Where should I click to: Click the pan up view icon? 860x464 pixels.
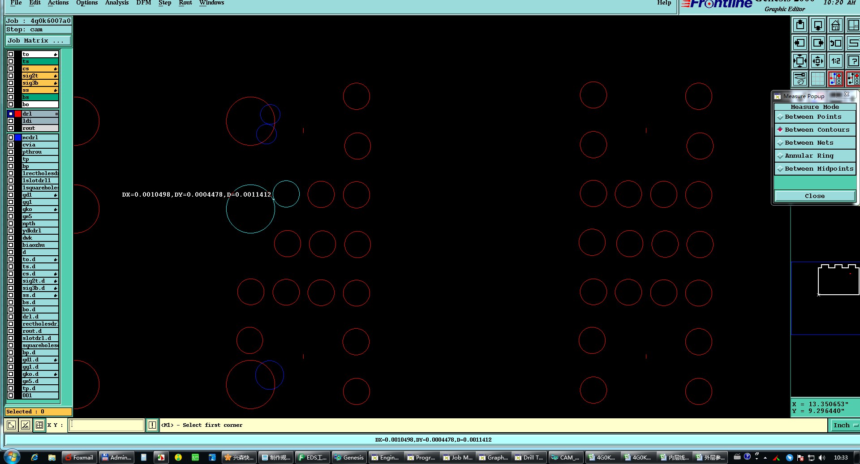(x=800, y=26)
